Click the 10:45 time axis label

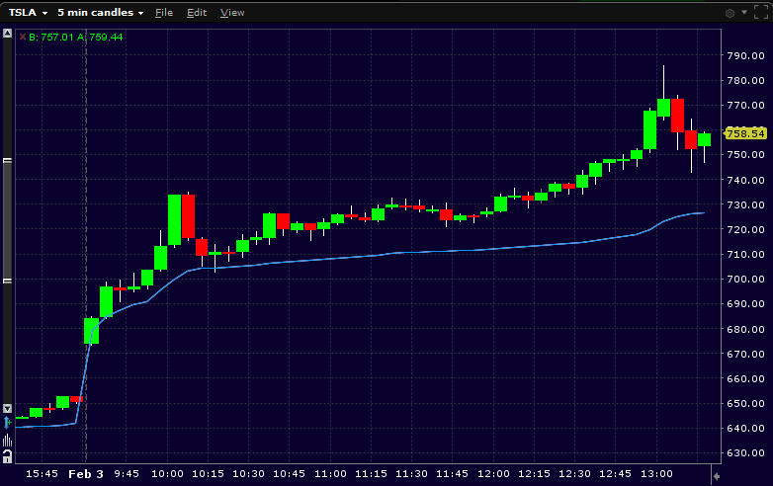pos(289,474)
